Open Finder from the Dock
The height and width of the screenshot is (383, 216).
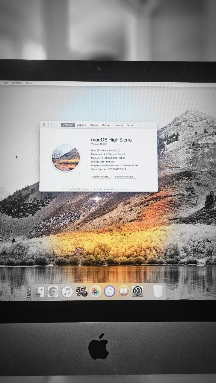(x=39, y=291)
